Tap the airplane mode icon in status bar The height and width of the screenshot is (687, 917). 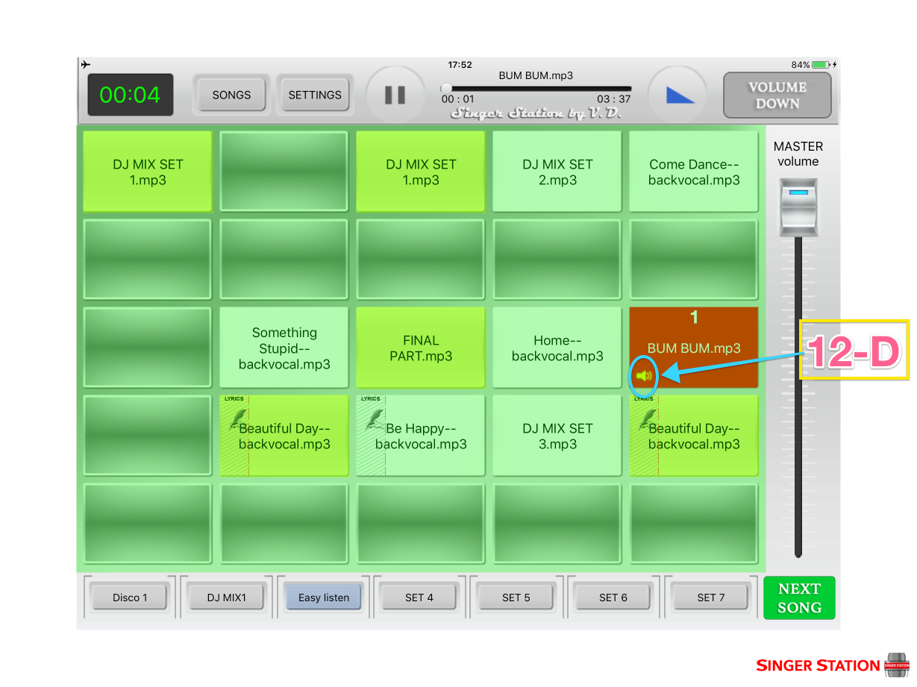click(87, 65)
